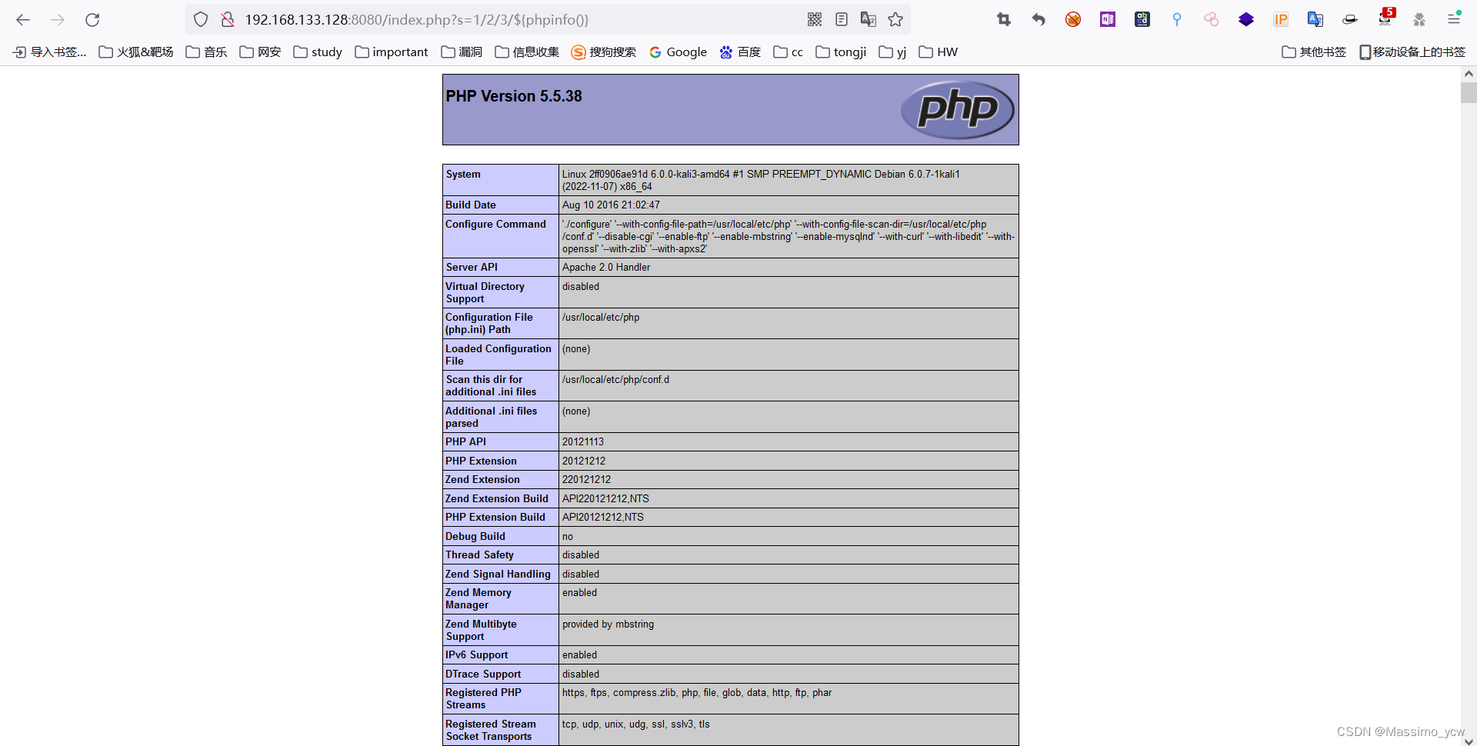
Task: Open the 网安 bookmark folder
Action: click(x=260, y=52)
